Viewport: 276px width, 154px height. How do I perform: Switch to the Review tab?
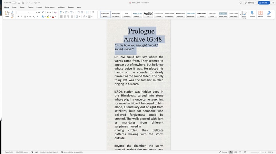71,7
